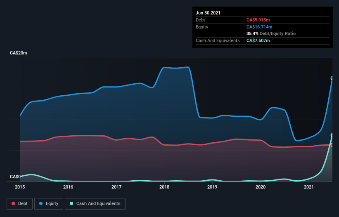The image size is (339, 217).
Task: Toggle the Equity legend button
Action: pos(49,204)
